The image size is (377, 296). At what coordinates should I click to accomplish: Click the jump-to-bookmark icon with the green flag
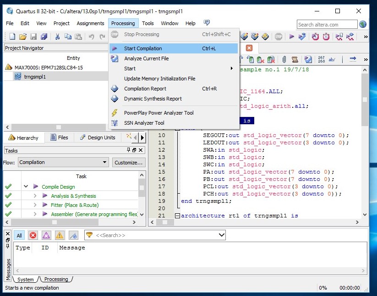tap(250, 59)
